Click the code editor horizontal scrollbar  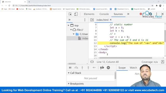126,58
